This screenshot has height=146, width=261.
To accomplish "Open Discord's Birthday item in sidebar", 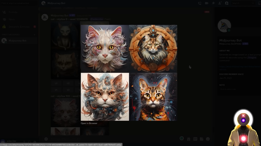I will (19, 27).
